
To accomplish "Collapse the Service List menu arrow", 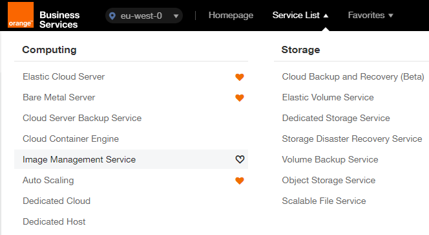I will point(326,16).
